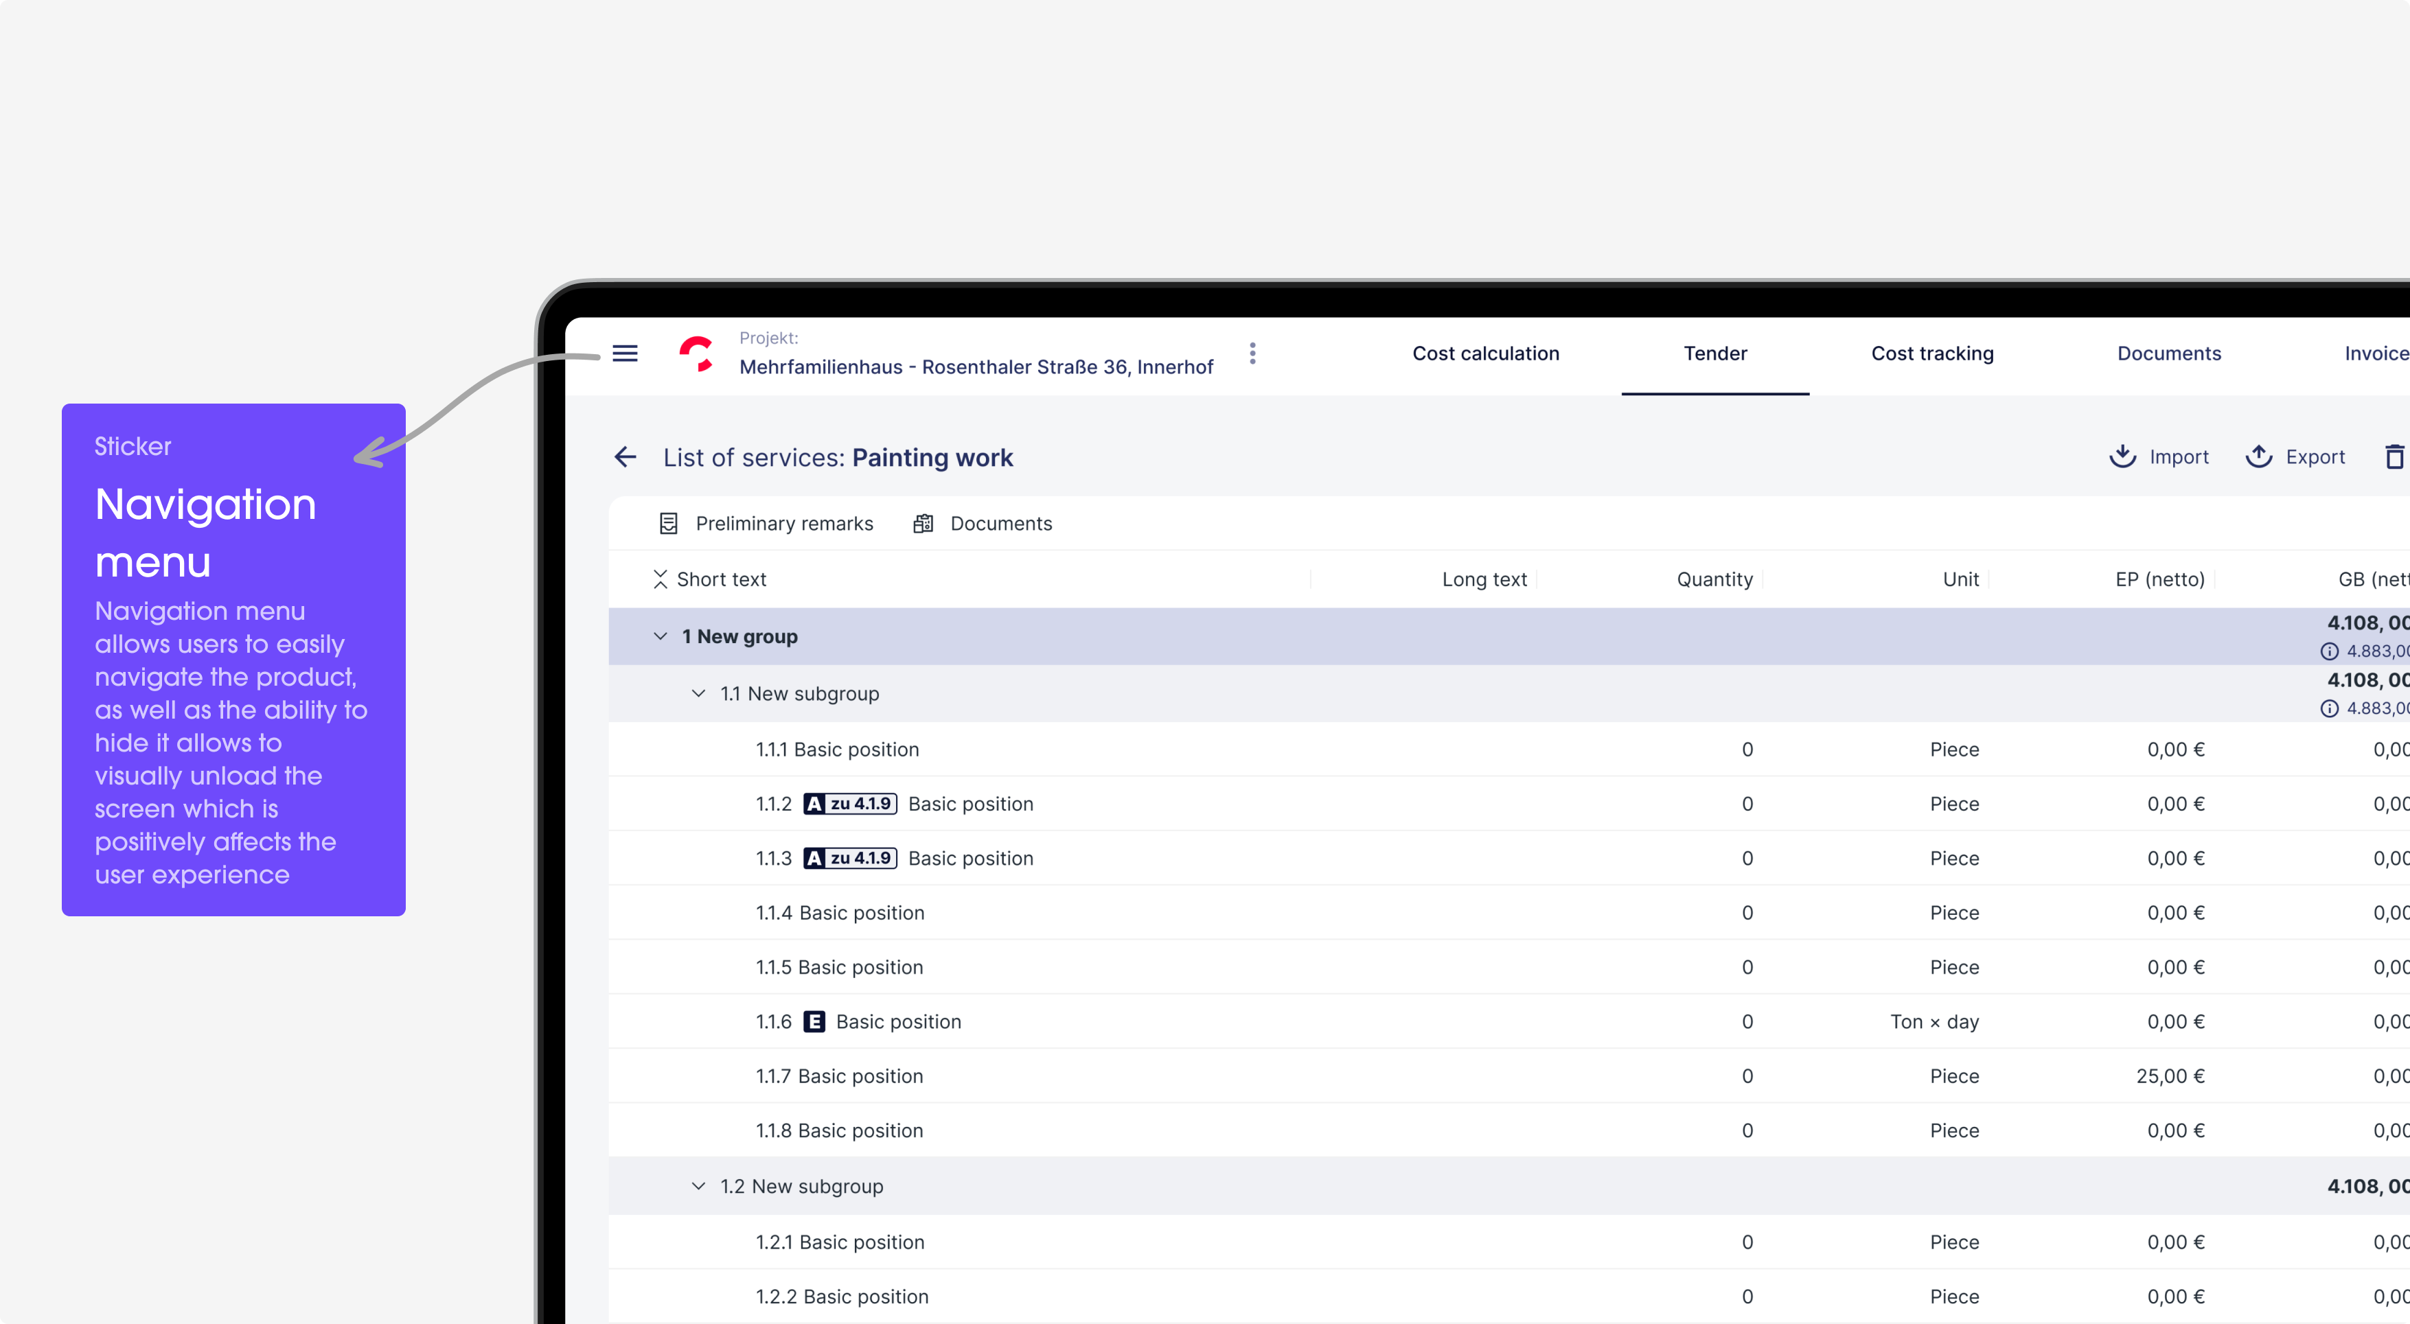Click the 1.1 New subgroup label

(x=799, y=694)
